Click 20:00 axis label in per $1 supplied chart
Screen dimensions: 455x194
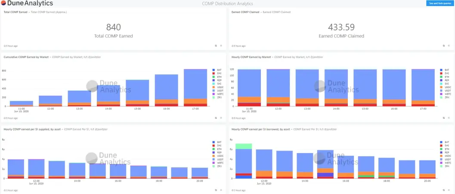pos(200,181)
